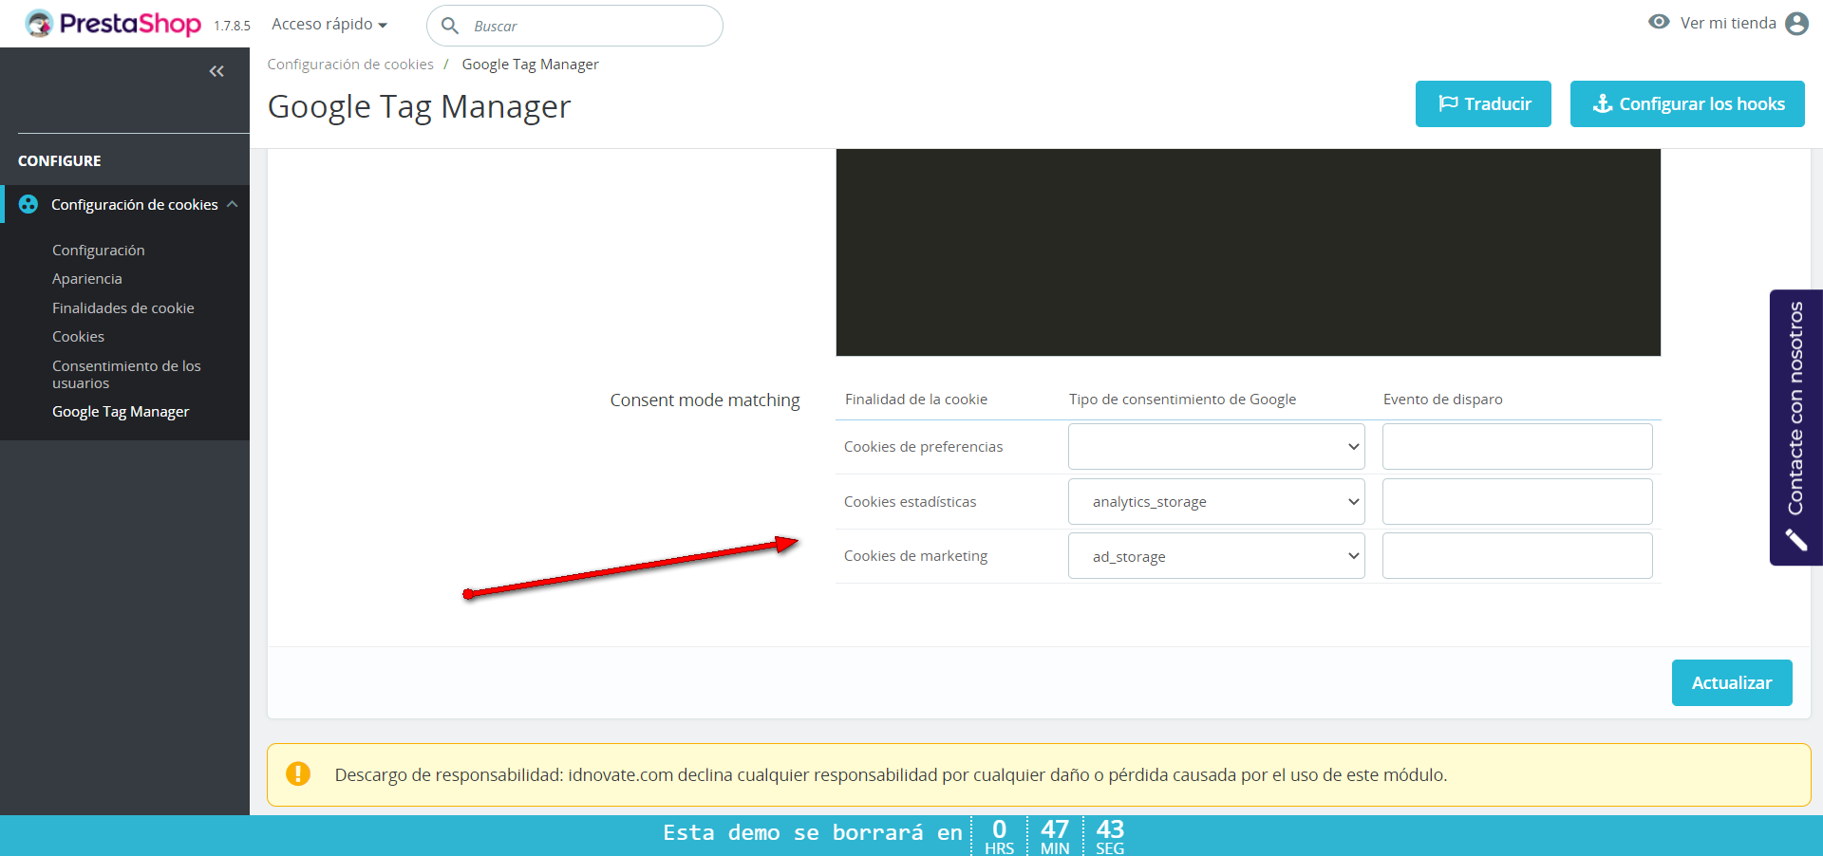The width and height of the screenshot is (1823, 856).
Task: Click the CONFIGURE sidebar section heading
Action: pyautogui.click(x=60, y=161)
